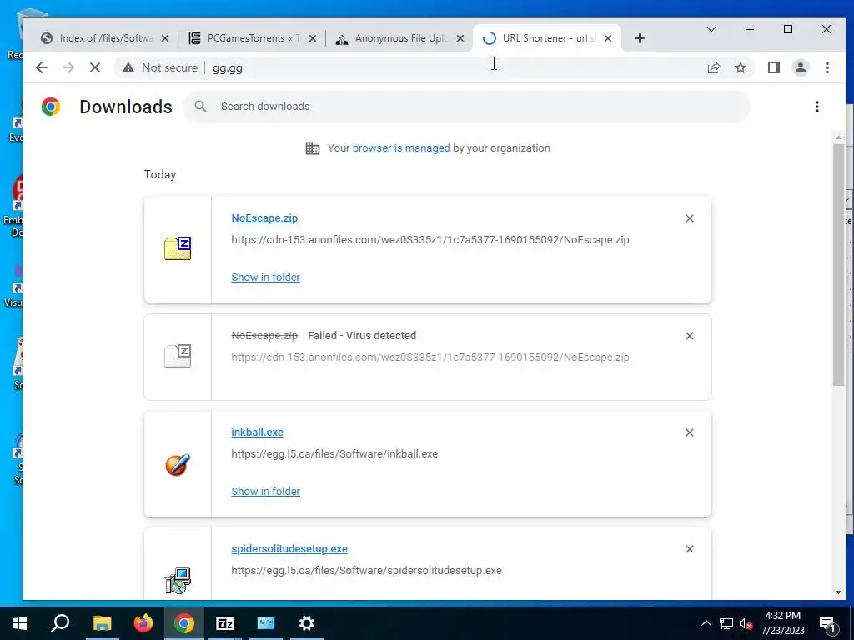The height and width of the screenshot is (640, 854).
Task: Open the tab search chevron
Action: pos(711,29)
